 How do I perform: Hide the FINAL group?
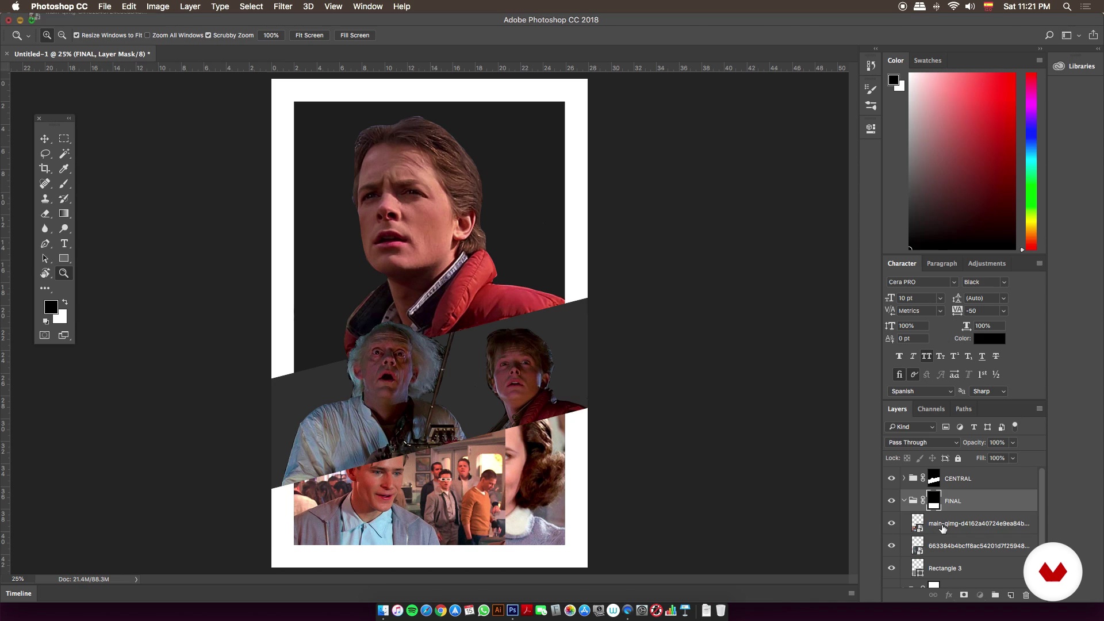891,501
